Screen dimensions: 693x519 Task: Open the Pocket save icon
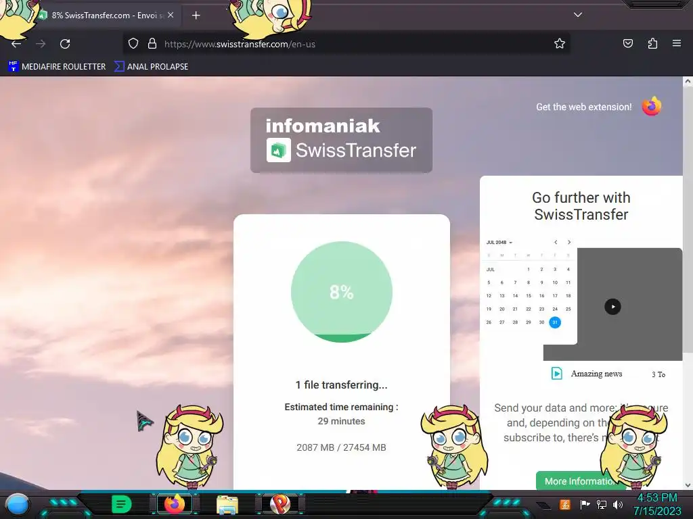coord(627,43)
